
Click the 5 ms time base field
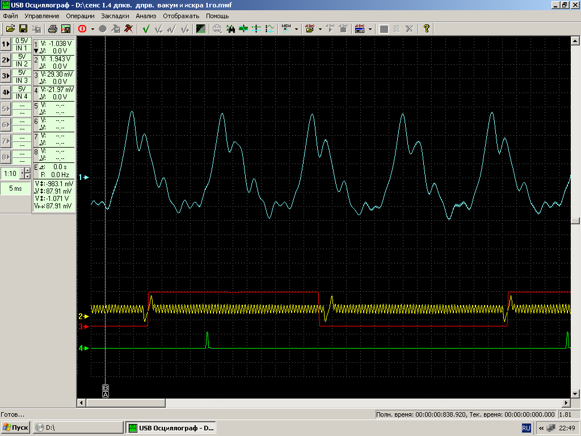coord(15,188)
